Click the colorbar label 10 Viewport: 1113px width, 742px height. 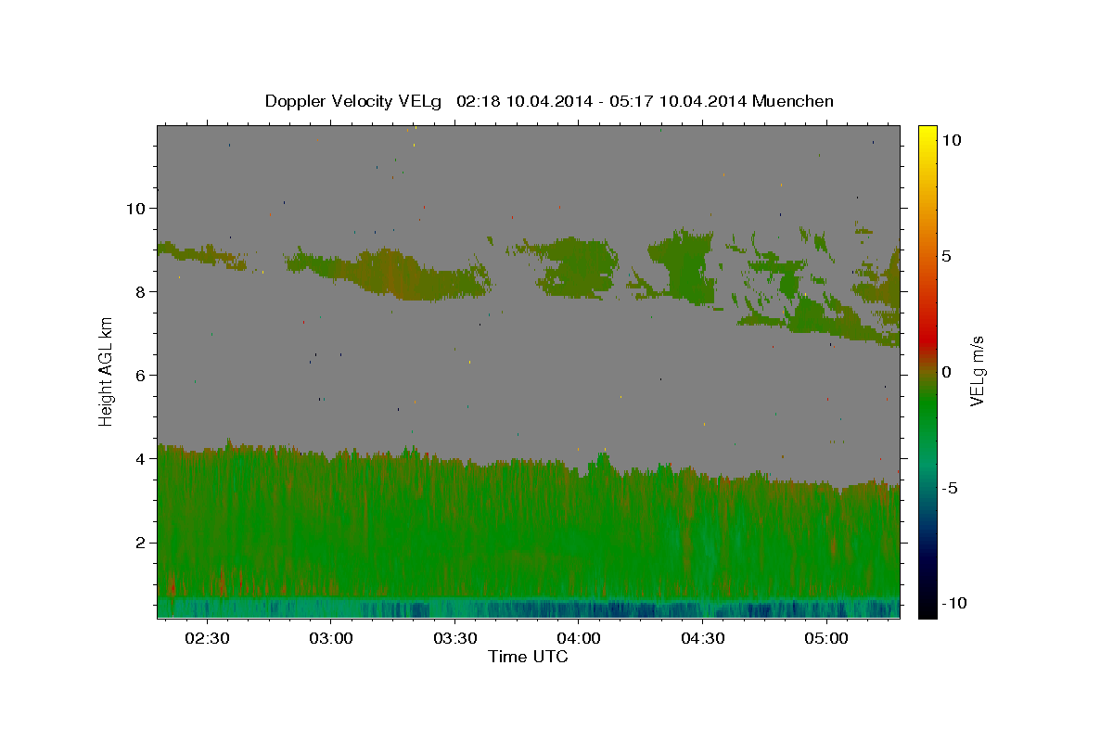coord(951,139)
